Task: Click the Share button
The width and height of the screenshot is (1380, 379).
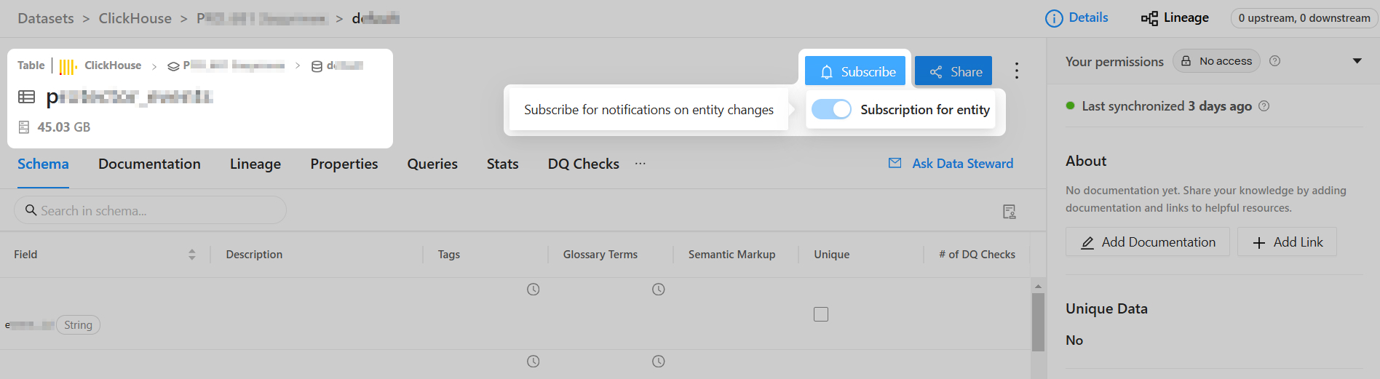Action: (x=953, y=71)
